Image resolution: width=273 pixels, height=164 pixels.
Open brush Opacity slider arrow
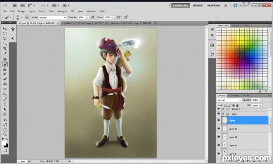(87, 17)
